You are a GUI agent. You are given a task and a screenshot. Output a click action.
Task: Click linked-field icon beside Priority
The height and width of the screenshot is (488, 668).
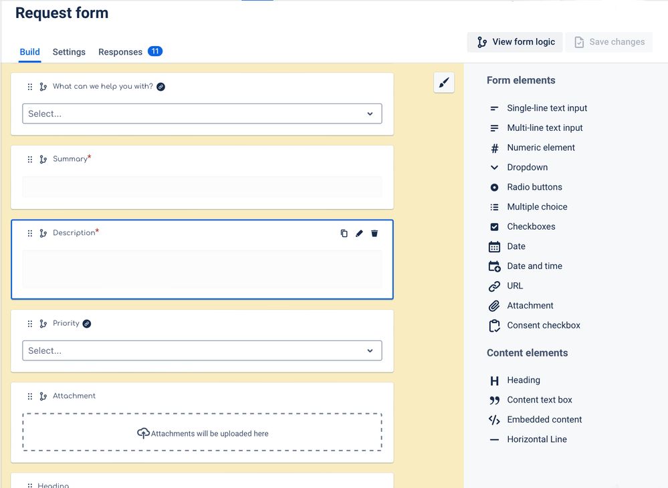(x=86, y=324)
